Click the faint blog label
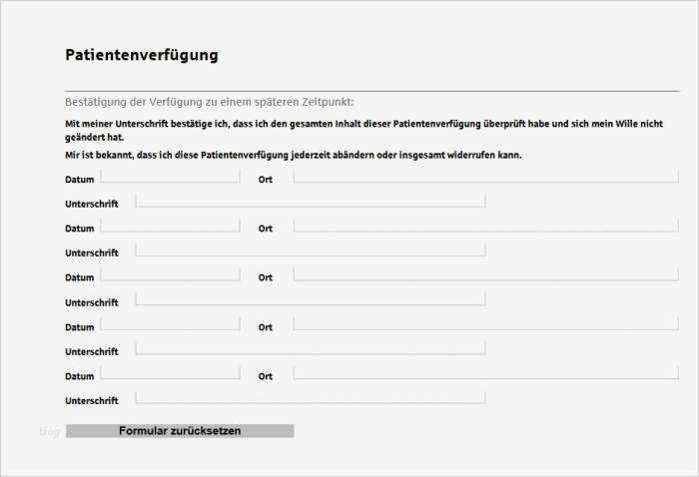This screenshot has height=477, width=699. (49, 432)
